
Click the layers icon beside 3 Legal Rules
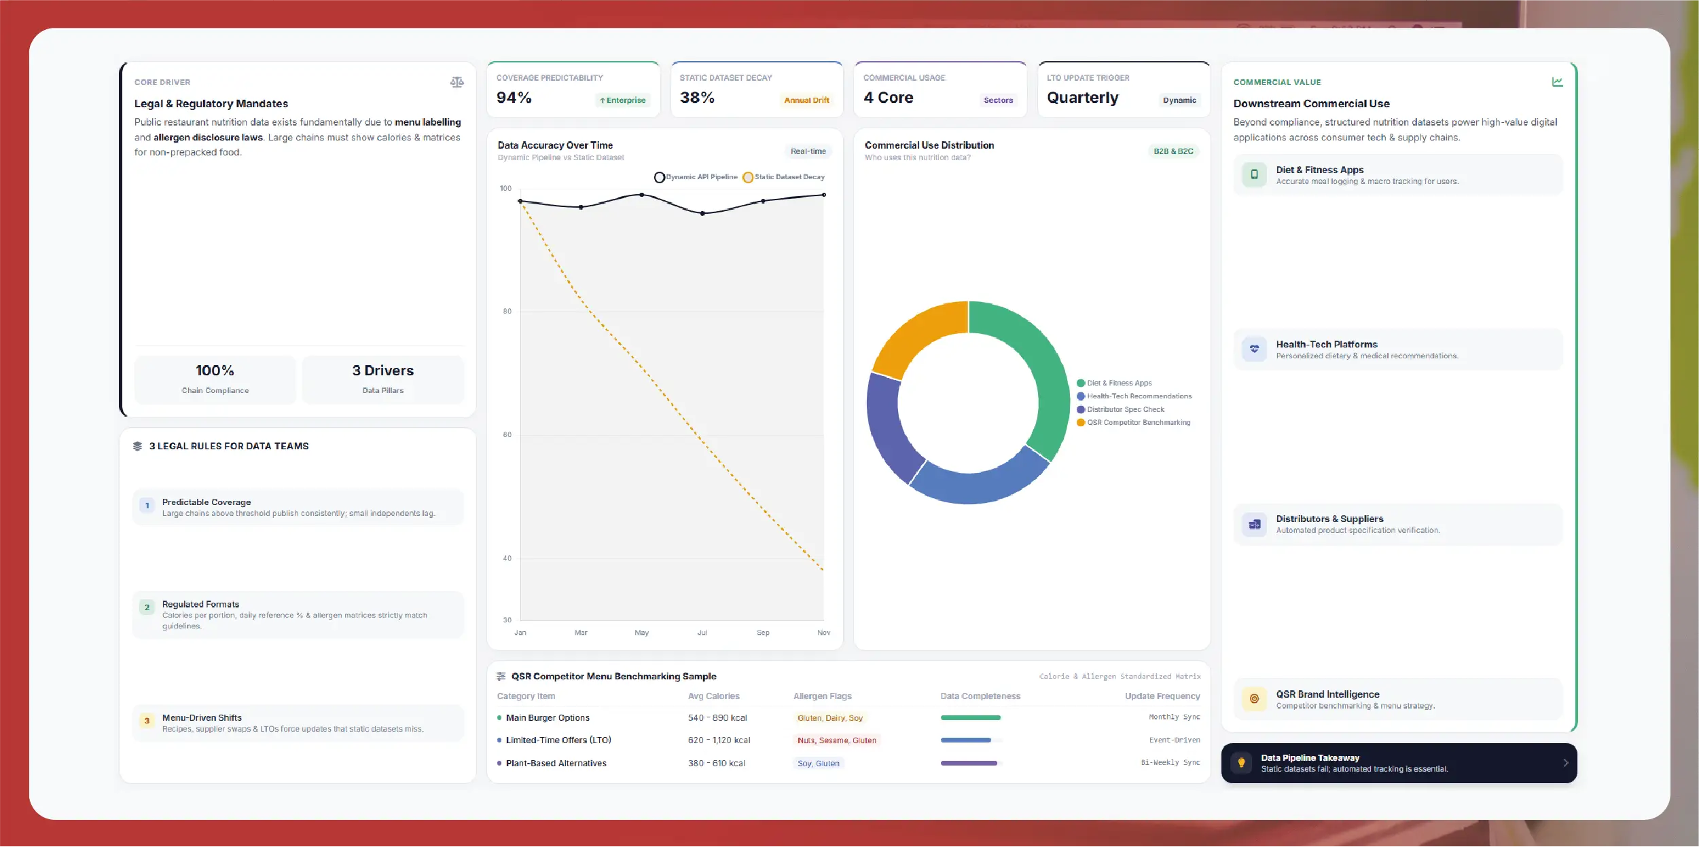point(137,446)
